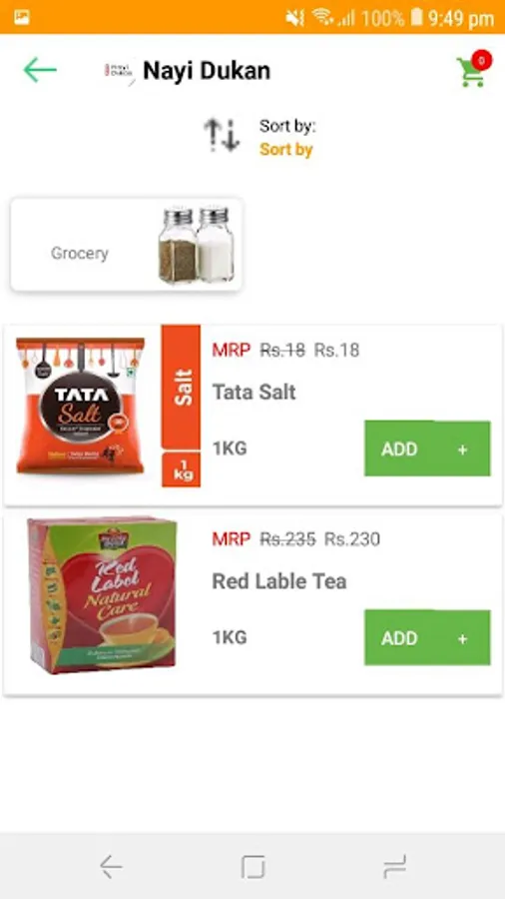
Task: Tap Android back navigation button
Action: (x=111, y=866)
